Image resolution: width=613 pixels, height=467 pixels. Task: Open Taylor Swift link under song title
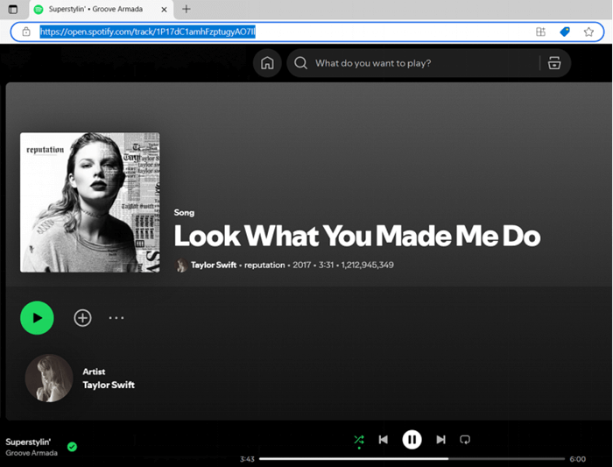click(214, 265)
